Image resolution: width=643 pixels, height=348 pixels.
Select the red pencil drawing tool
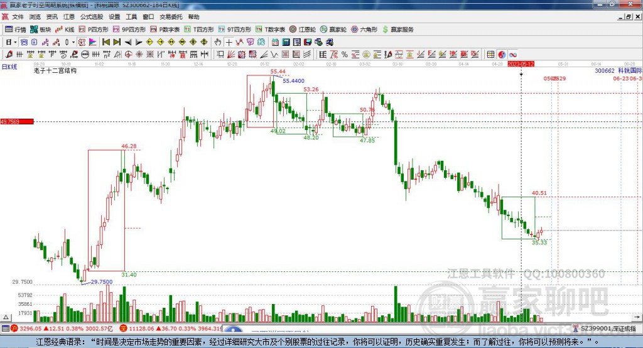click(9, 54)
